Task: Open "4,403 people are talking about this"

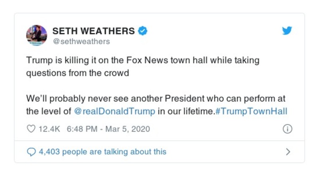Action: tap(102, 152)
